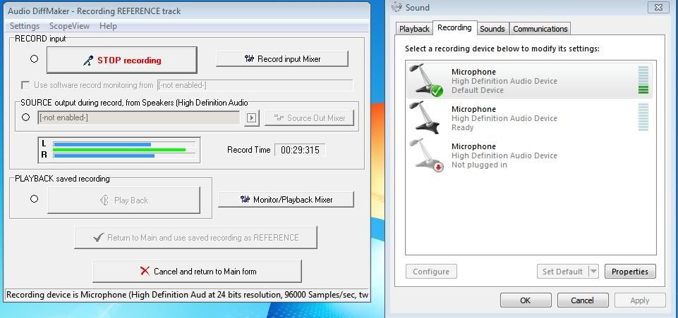Click Return to Main and use saved recording

(x=195, y=237)
